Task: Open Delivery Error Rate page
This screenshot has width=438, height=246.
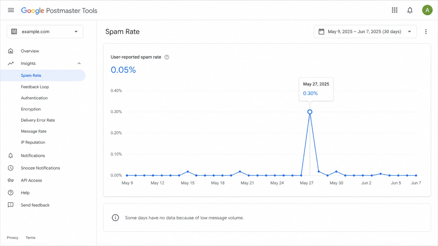Action: (x=38, y=120)
